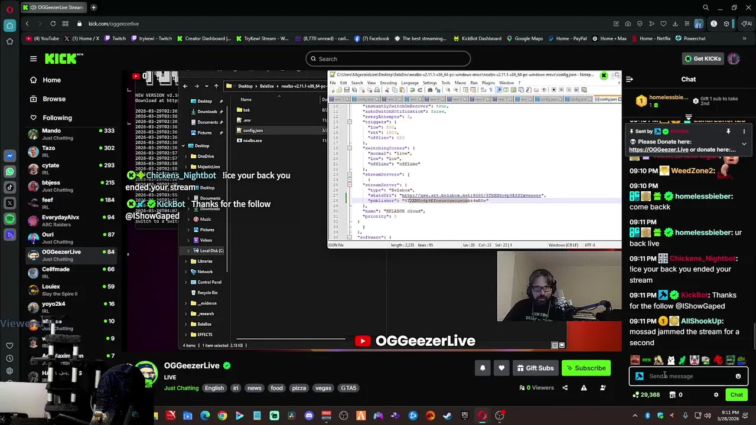Toggle stream notifications bell
The image size is (756, 425).
(x=483, y=368)
